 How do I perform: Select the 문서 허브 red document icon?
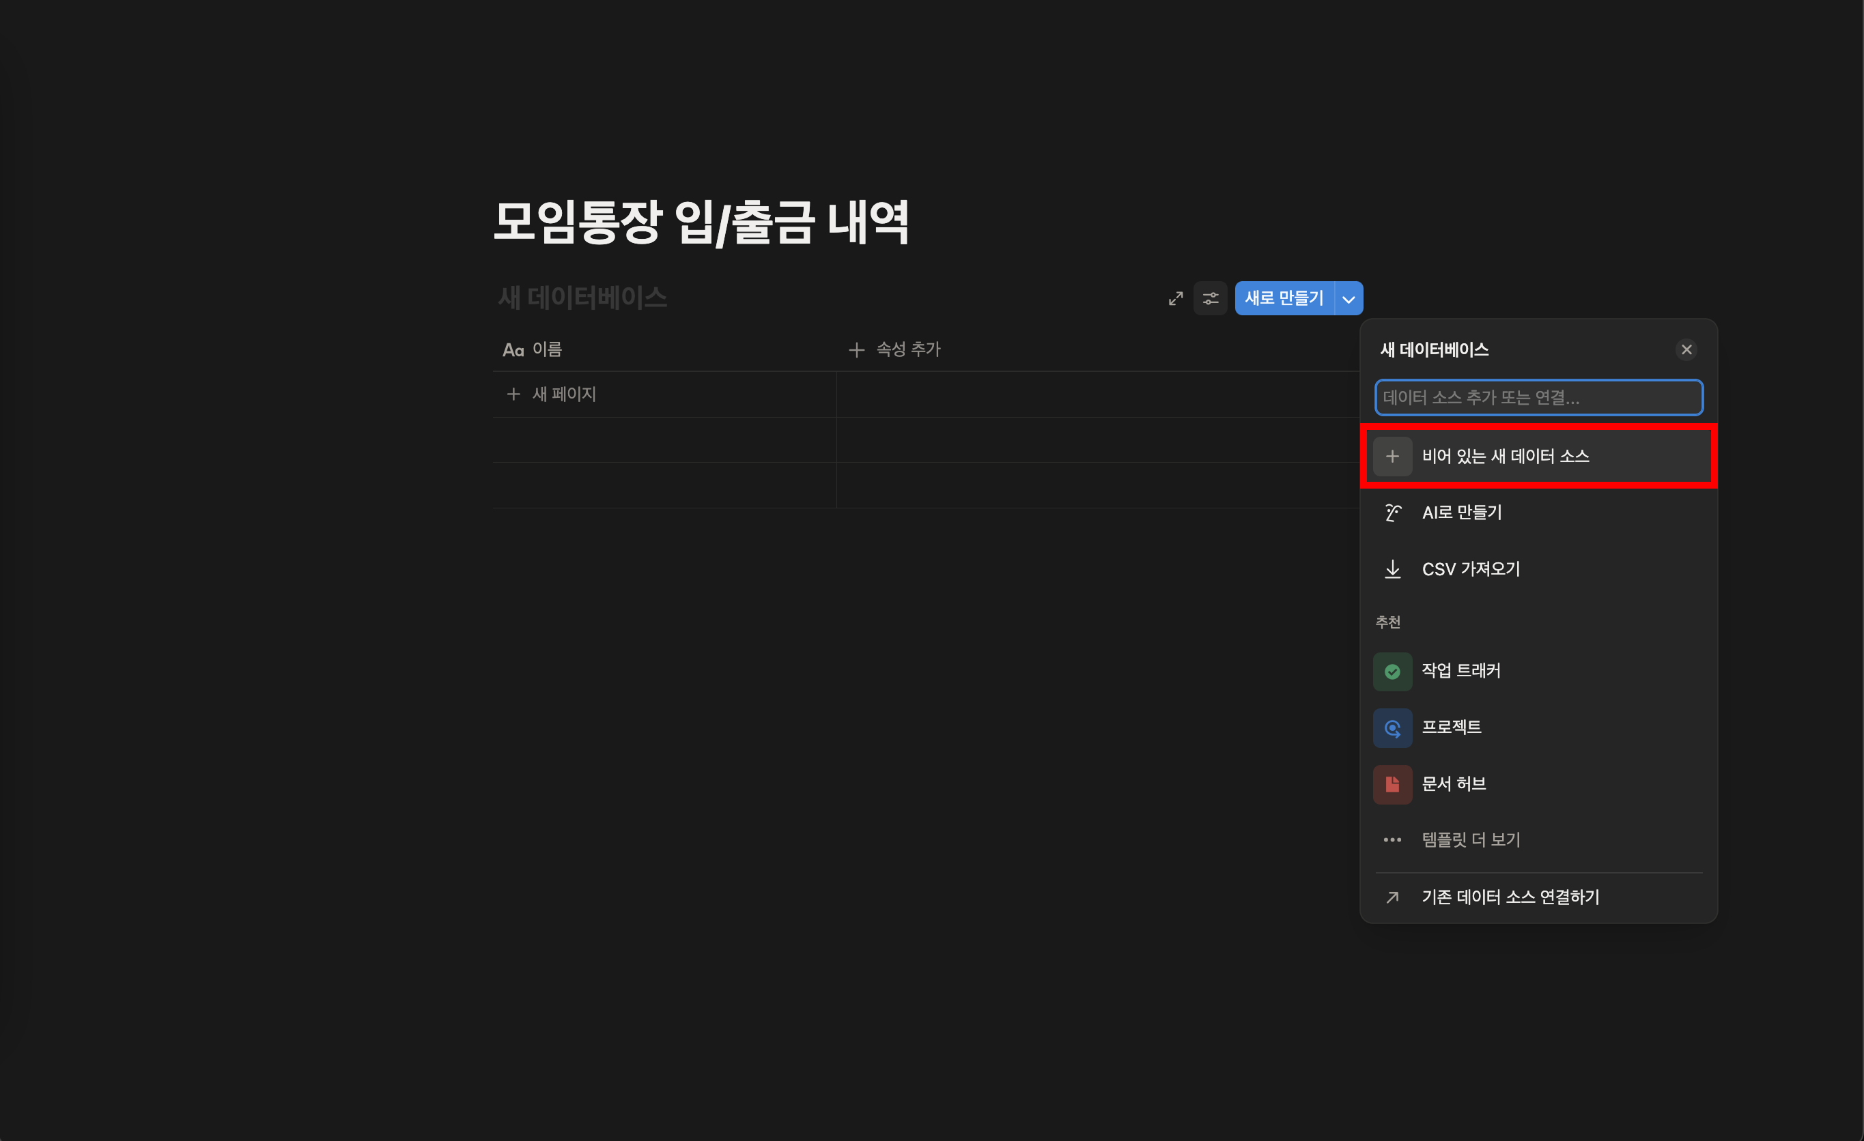coord(1392,784)
